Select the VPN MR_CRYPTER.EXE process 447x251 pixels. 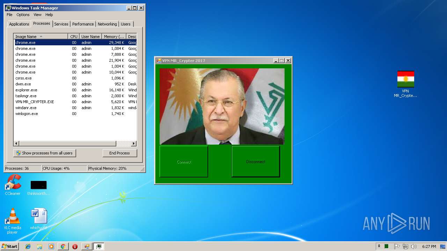click(x=75, y=102)
